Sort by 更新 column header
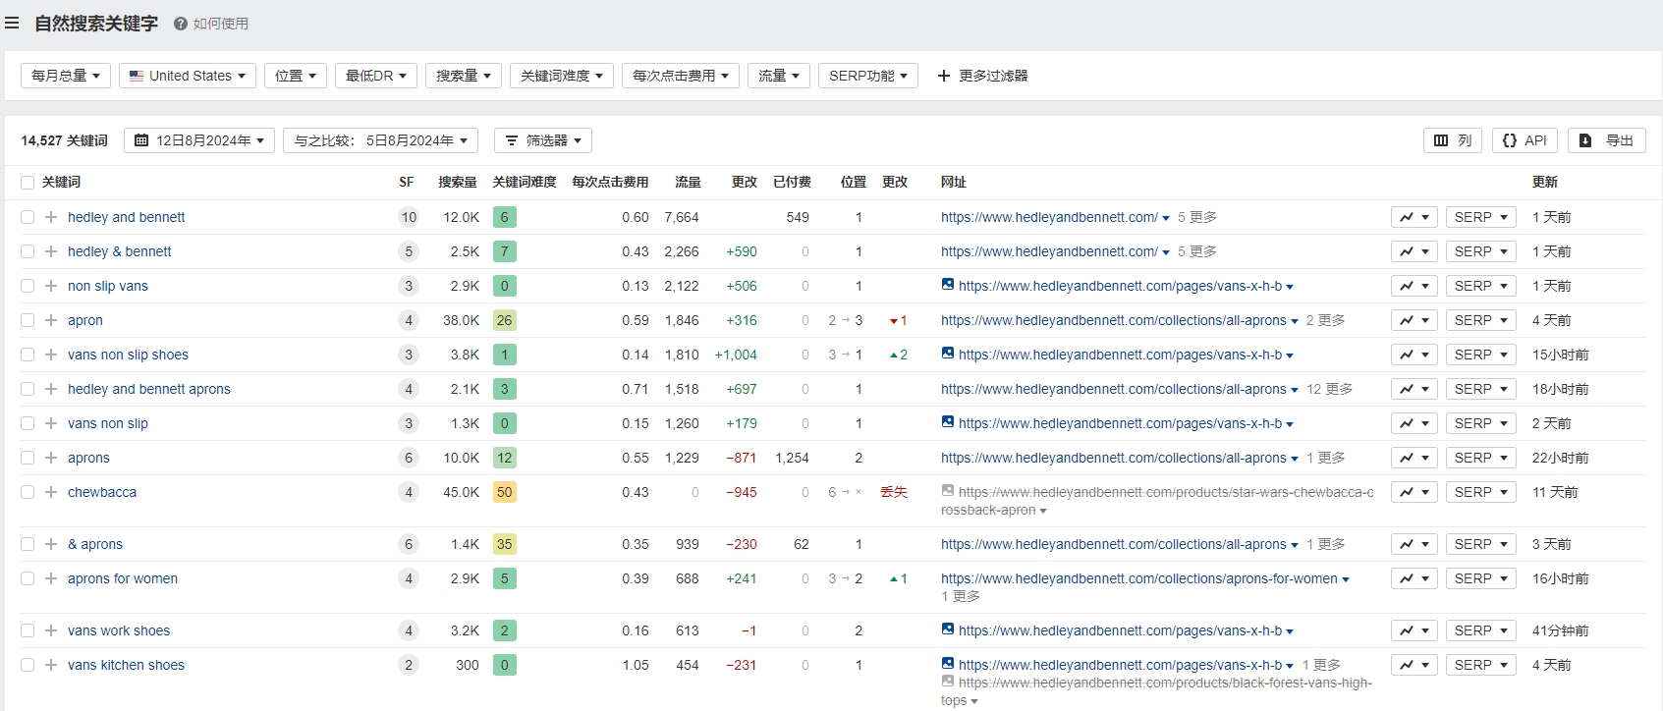1663x711 pixels. click(1545, 182)
